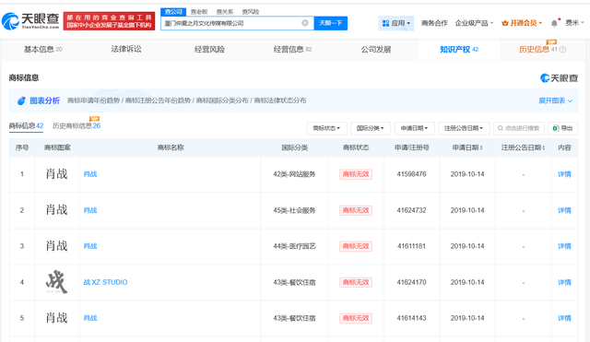590x342 pixels.
Task: Click the 历史信息 help question-mark icon
Action: pyautogui.click(x=563, y=50)
